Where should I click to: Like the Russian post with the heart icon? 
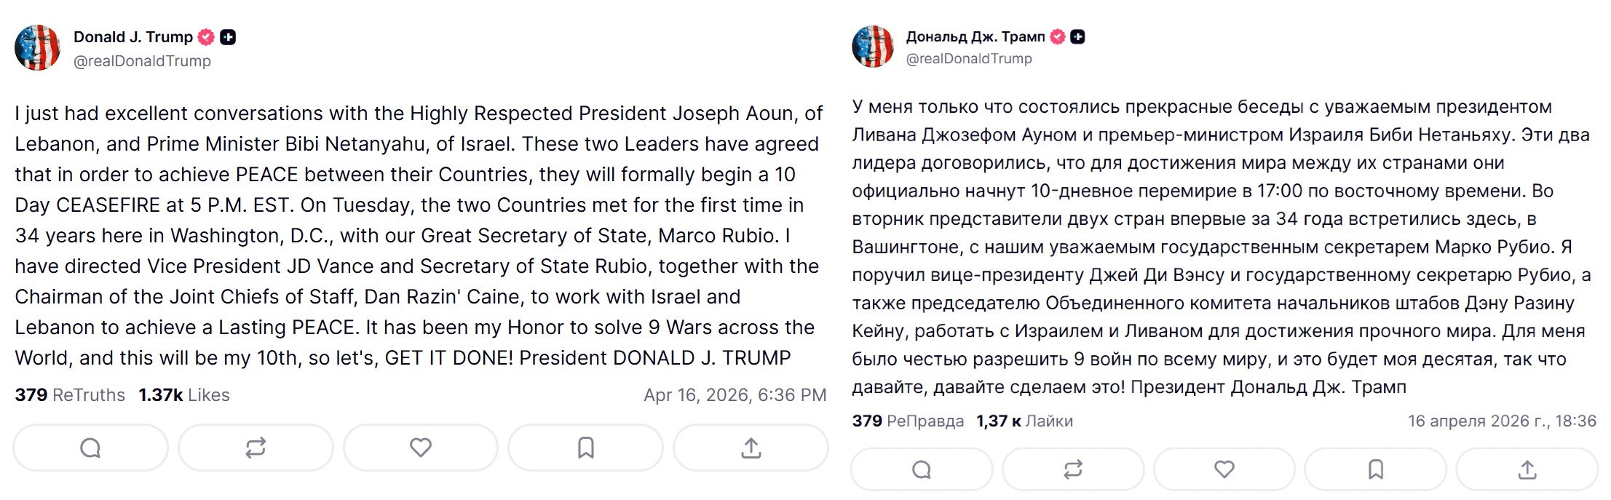(x=1224, y=469)
